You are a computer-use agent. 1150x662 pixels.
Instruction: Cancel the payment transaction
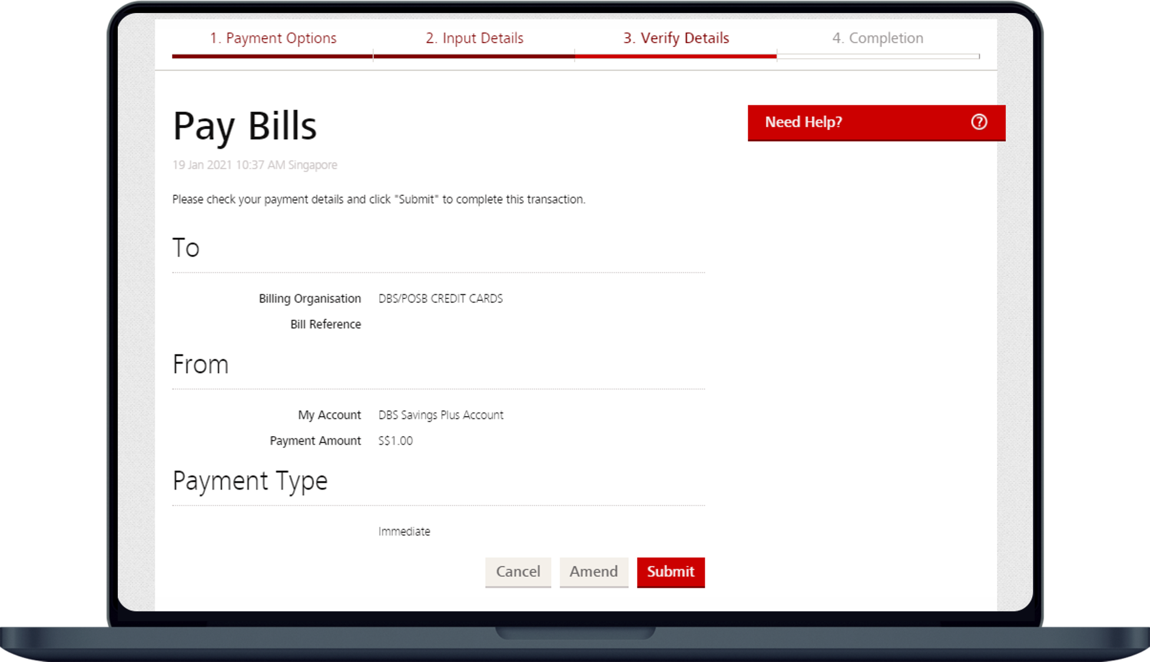pos(518,571)
